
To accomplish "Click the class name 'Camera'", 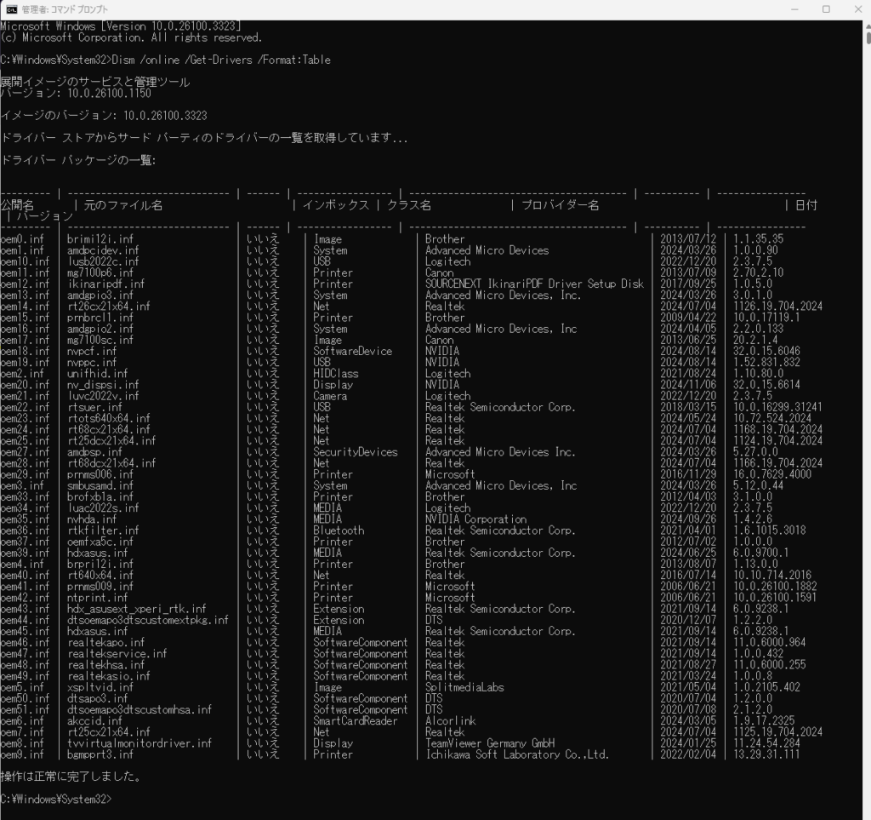I will point(330,396).
